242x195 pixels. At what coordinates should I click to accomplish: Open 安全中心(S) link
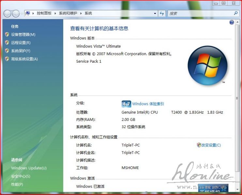tap(21, 176)
